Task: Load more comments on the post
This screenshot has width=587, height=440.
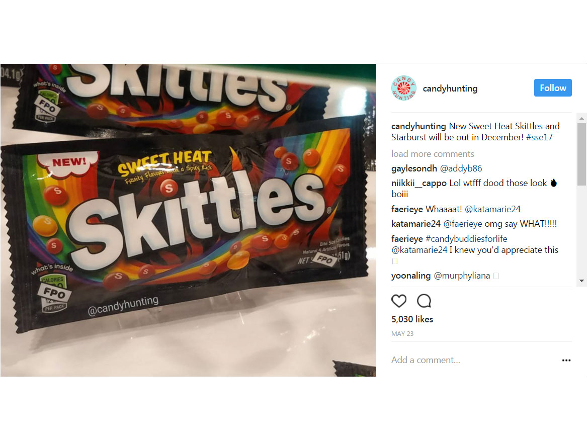Action: [433, 154]
